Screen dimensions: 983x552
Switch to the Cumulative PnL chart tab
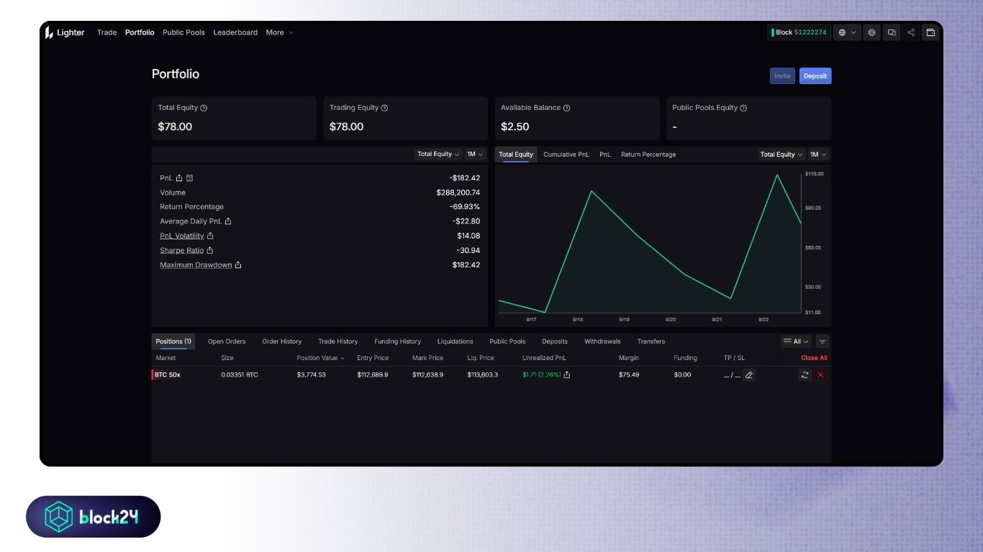tap(566, 155)
